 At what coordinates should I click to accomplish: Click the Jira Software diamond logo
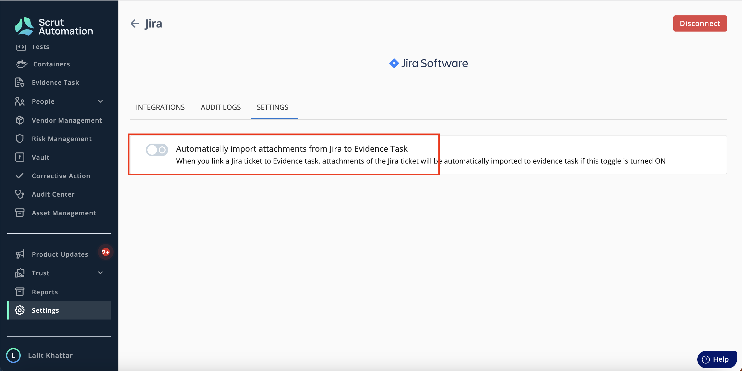click(394, 63)
